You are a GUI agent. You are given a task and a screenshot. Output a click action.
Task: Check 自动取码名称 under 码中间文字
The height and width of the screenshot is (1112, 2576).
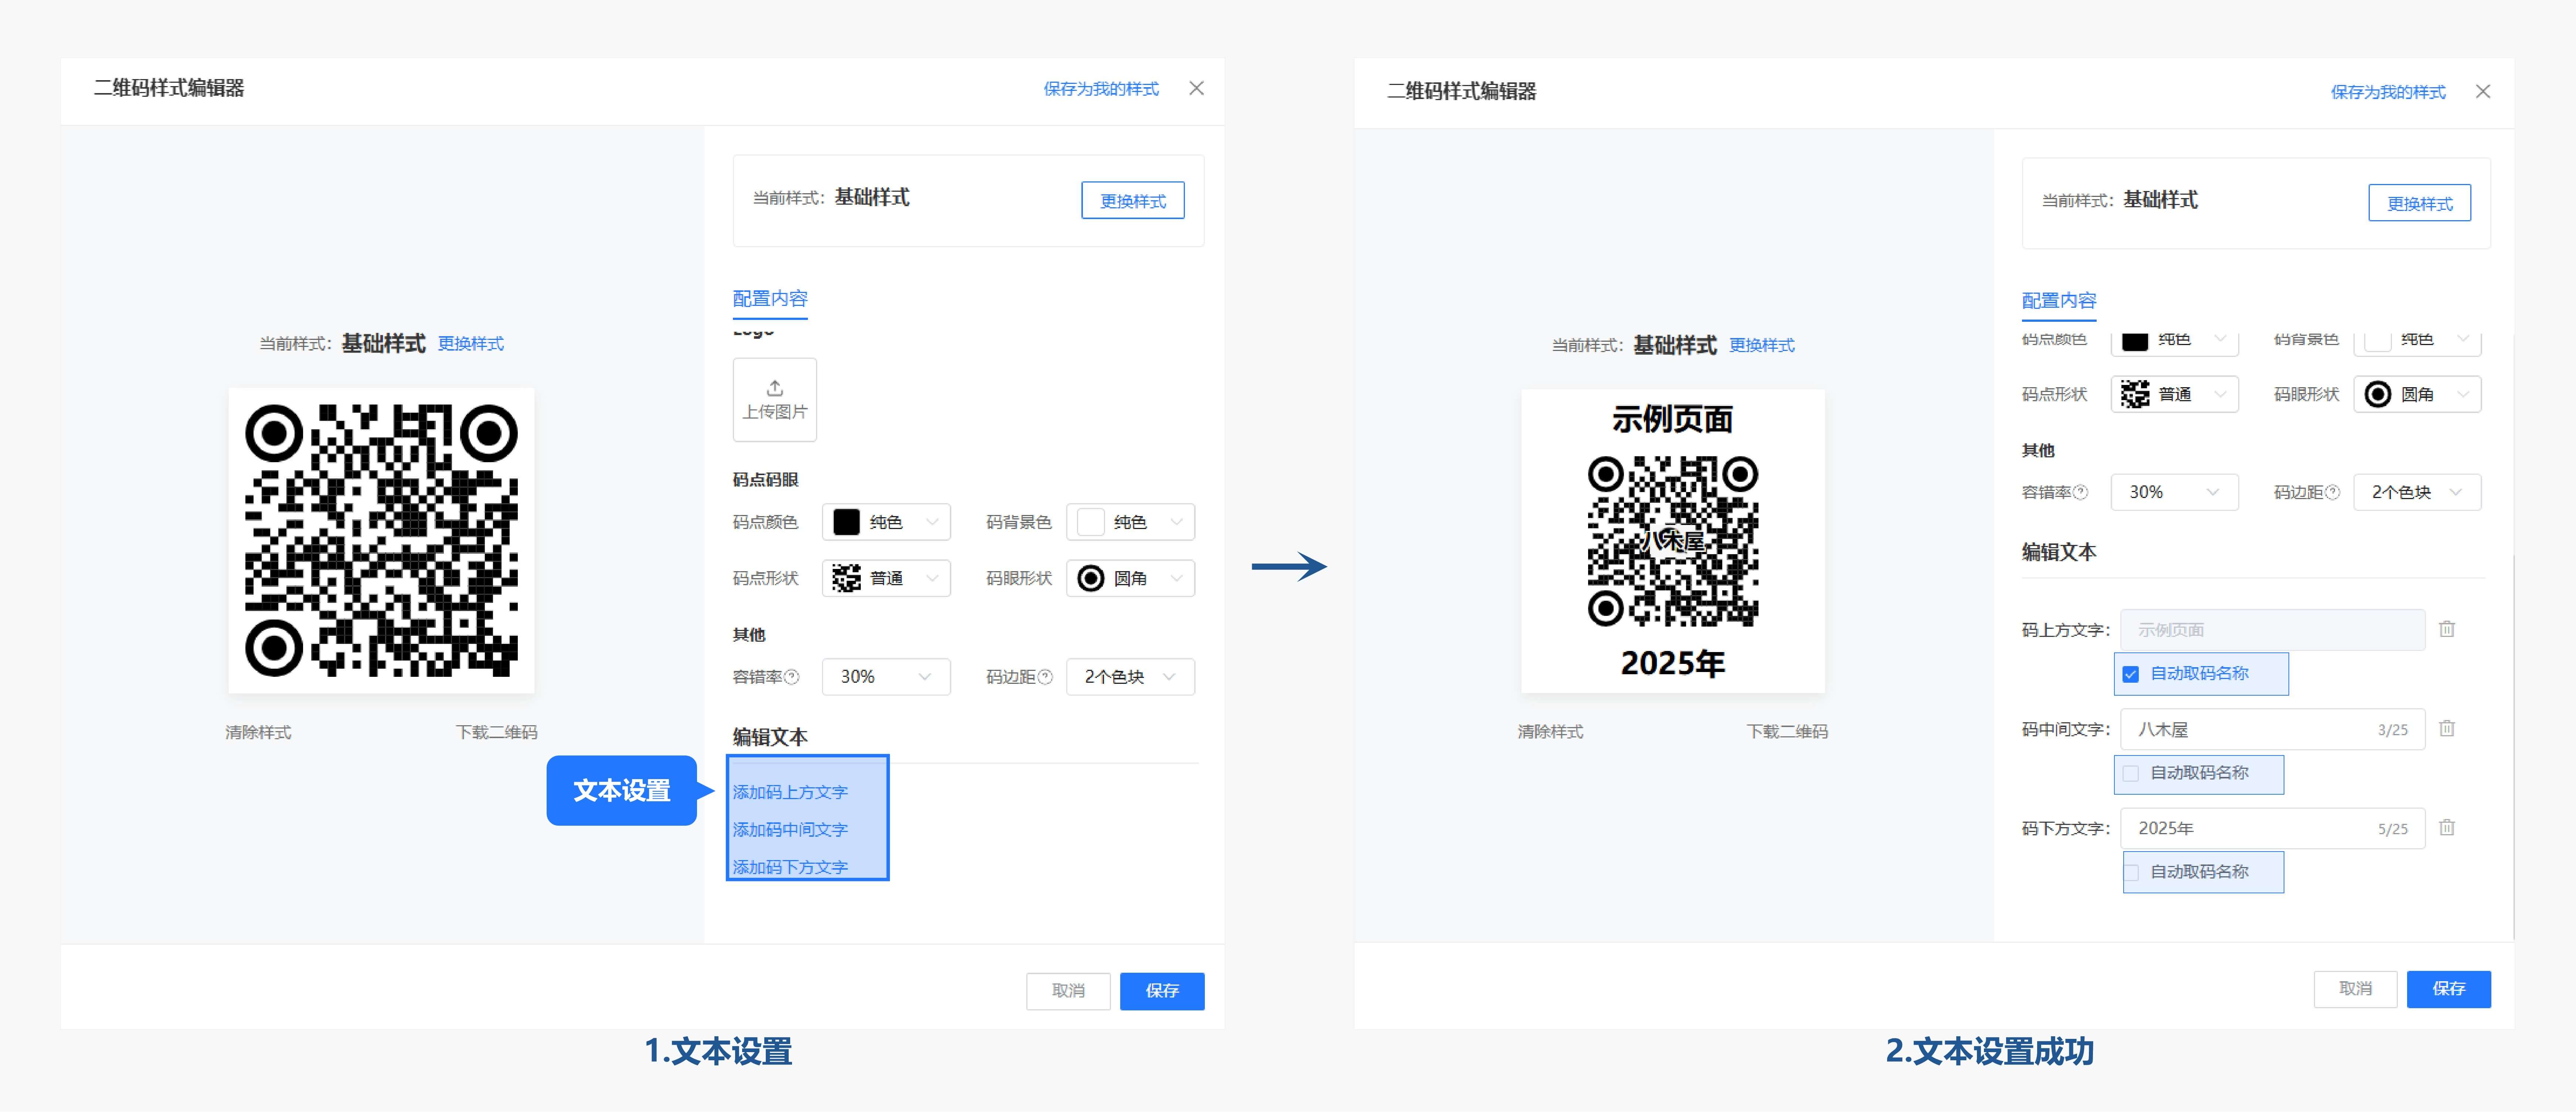tap(2131, 773)
